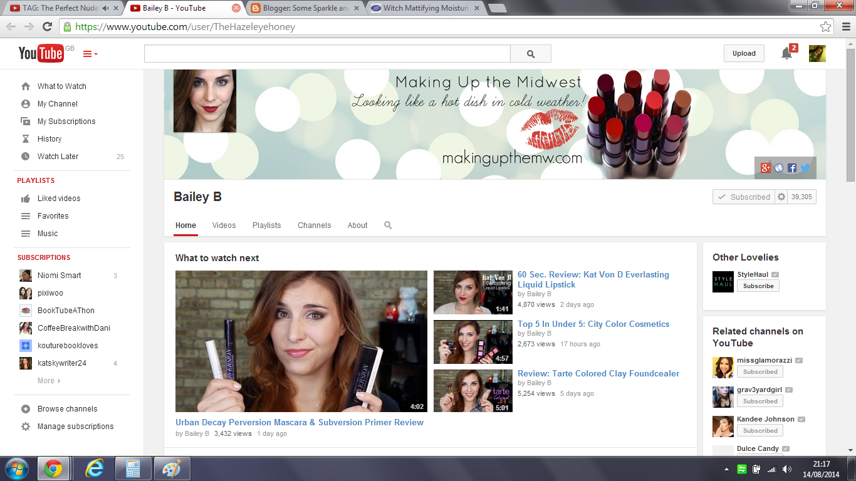Go to What to Watch
856x481 pixels.
coord(61,86)
